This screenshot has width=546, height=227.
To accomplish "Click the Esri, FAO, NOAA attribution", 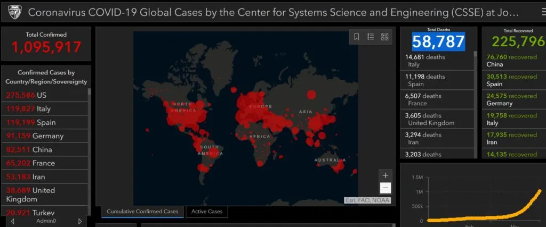I will [x=368, y=200].
